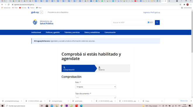
Task: Open the Trámites y servicios menu
Action: click(x=72, y=32)
